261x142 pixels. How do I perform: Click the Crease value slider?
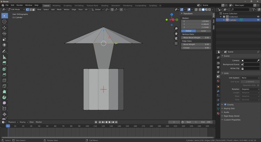(x=196, y=48)
